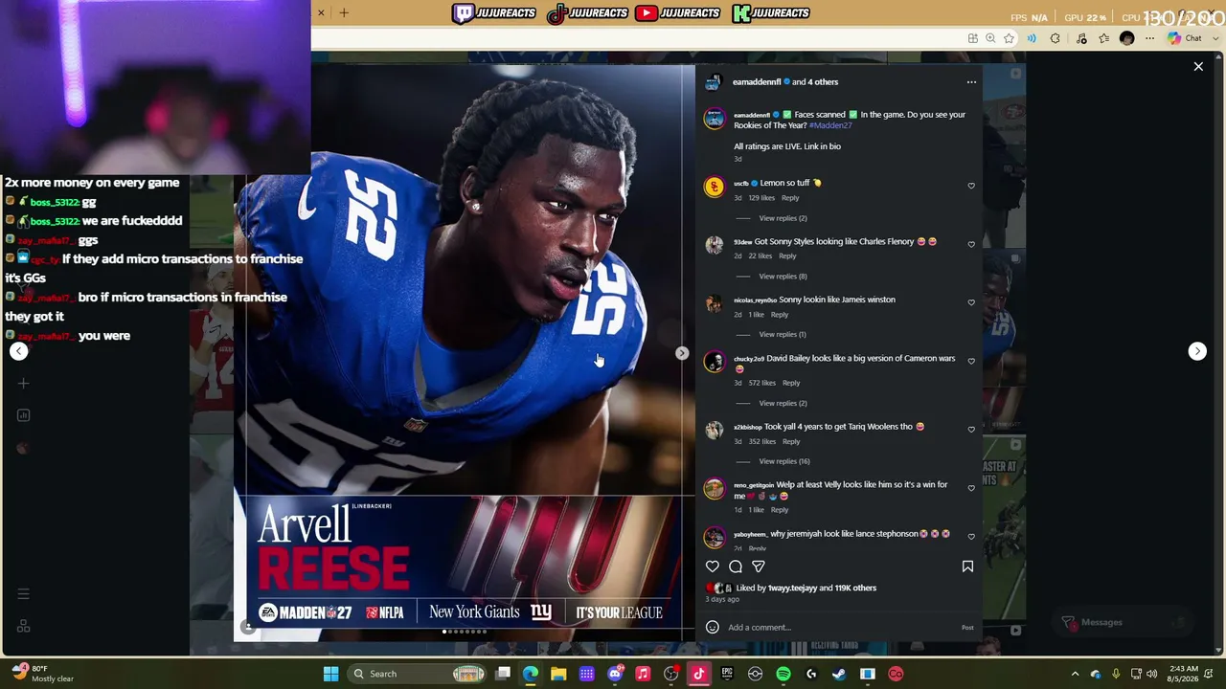Like the 'Lemon so tuff' comment
1226x689 pixels.
coord(971,186)
